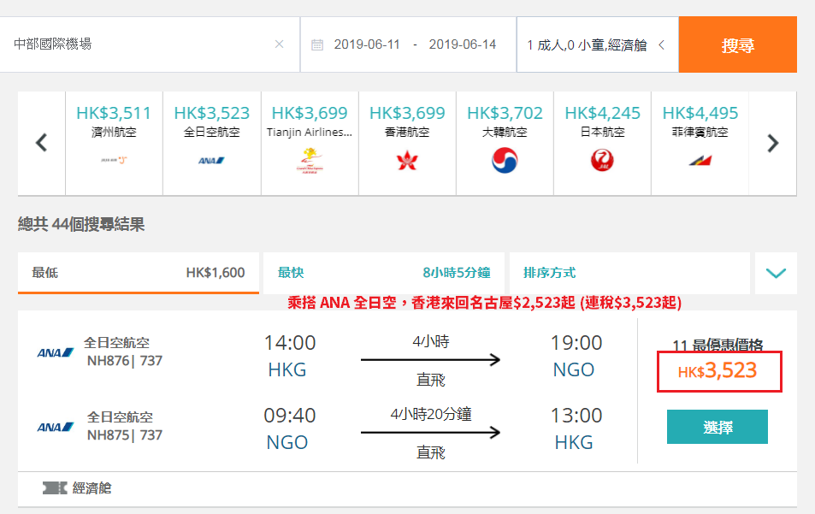This screenshot has width=815, height=514.
Task: Pick the Tianjin Airlines HK$3,699 logo
Action: pos(310,160)
